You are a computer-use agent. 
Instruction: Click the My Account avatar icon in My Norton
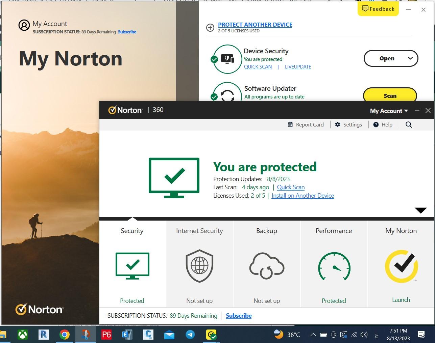pyautogui.click(x=24, y=25)
